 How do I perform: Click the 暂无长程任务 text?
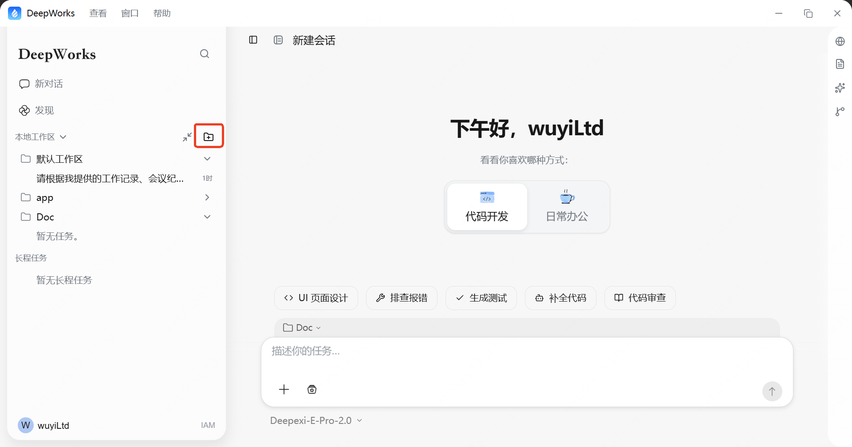pyautogui.click(x=64, y=280)
